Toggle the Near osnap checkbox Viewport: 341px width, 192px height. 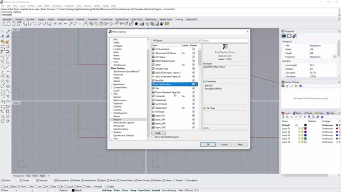pyautogui.click(x=11, y=187)
